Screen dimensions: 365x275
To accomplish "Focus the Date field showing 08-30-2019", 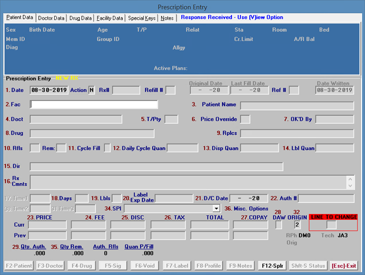I will pyautogui.click(x=49, y=90).
